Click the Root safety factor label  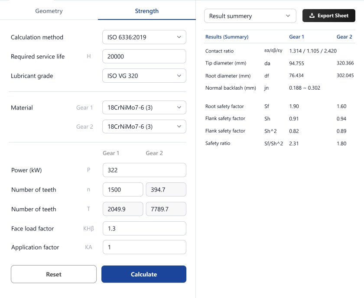tap(224, 106)
